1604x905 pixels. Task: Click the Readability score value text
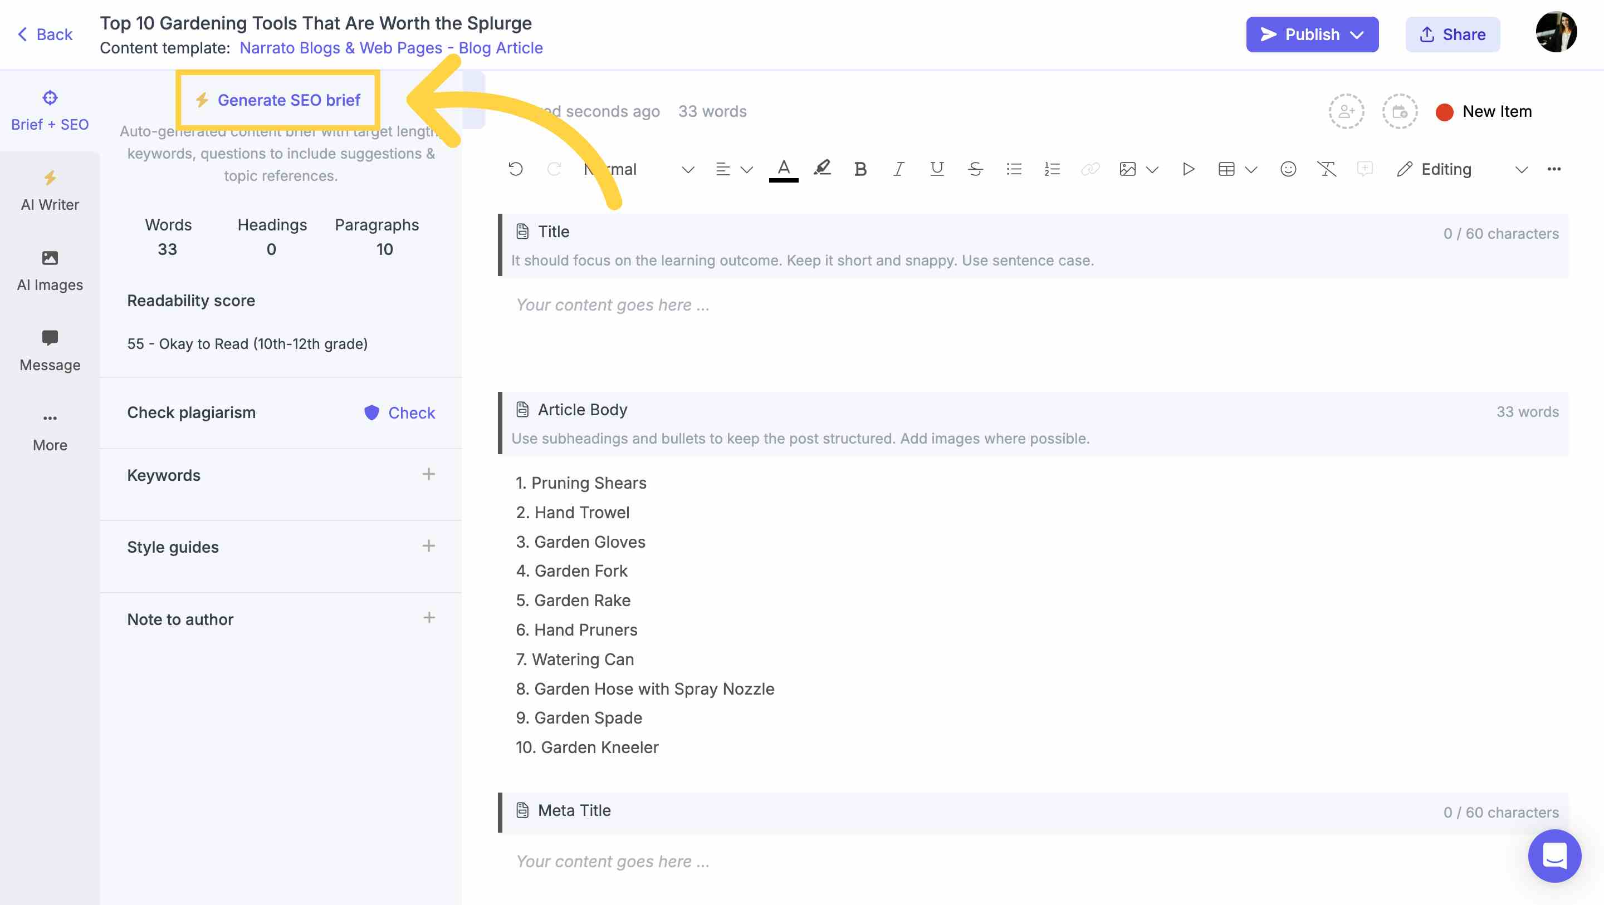click(x=247, y=344)
